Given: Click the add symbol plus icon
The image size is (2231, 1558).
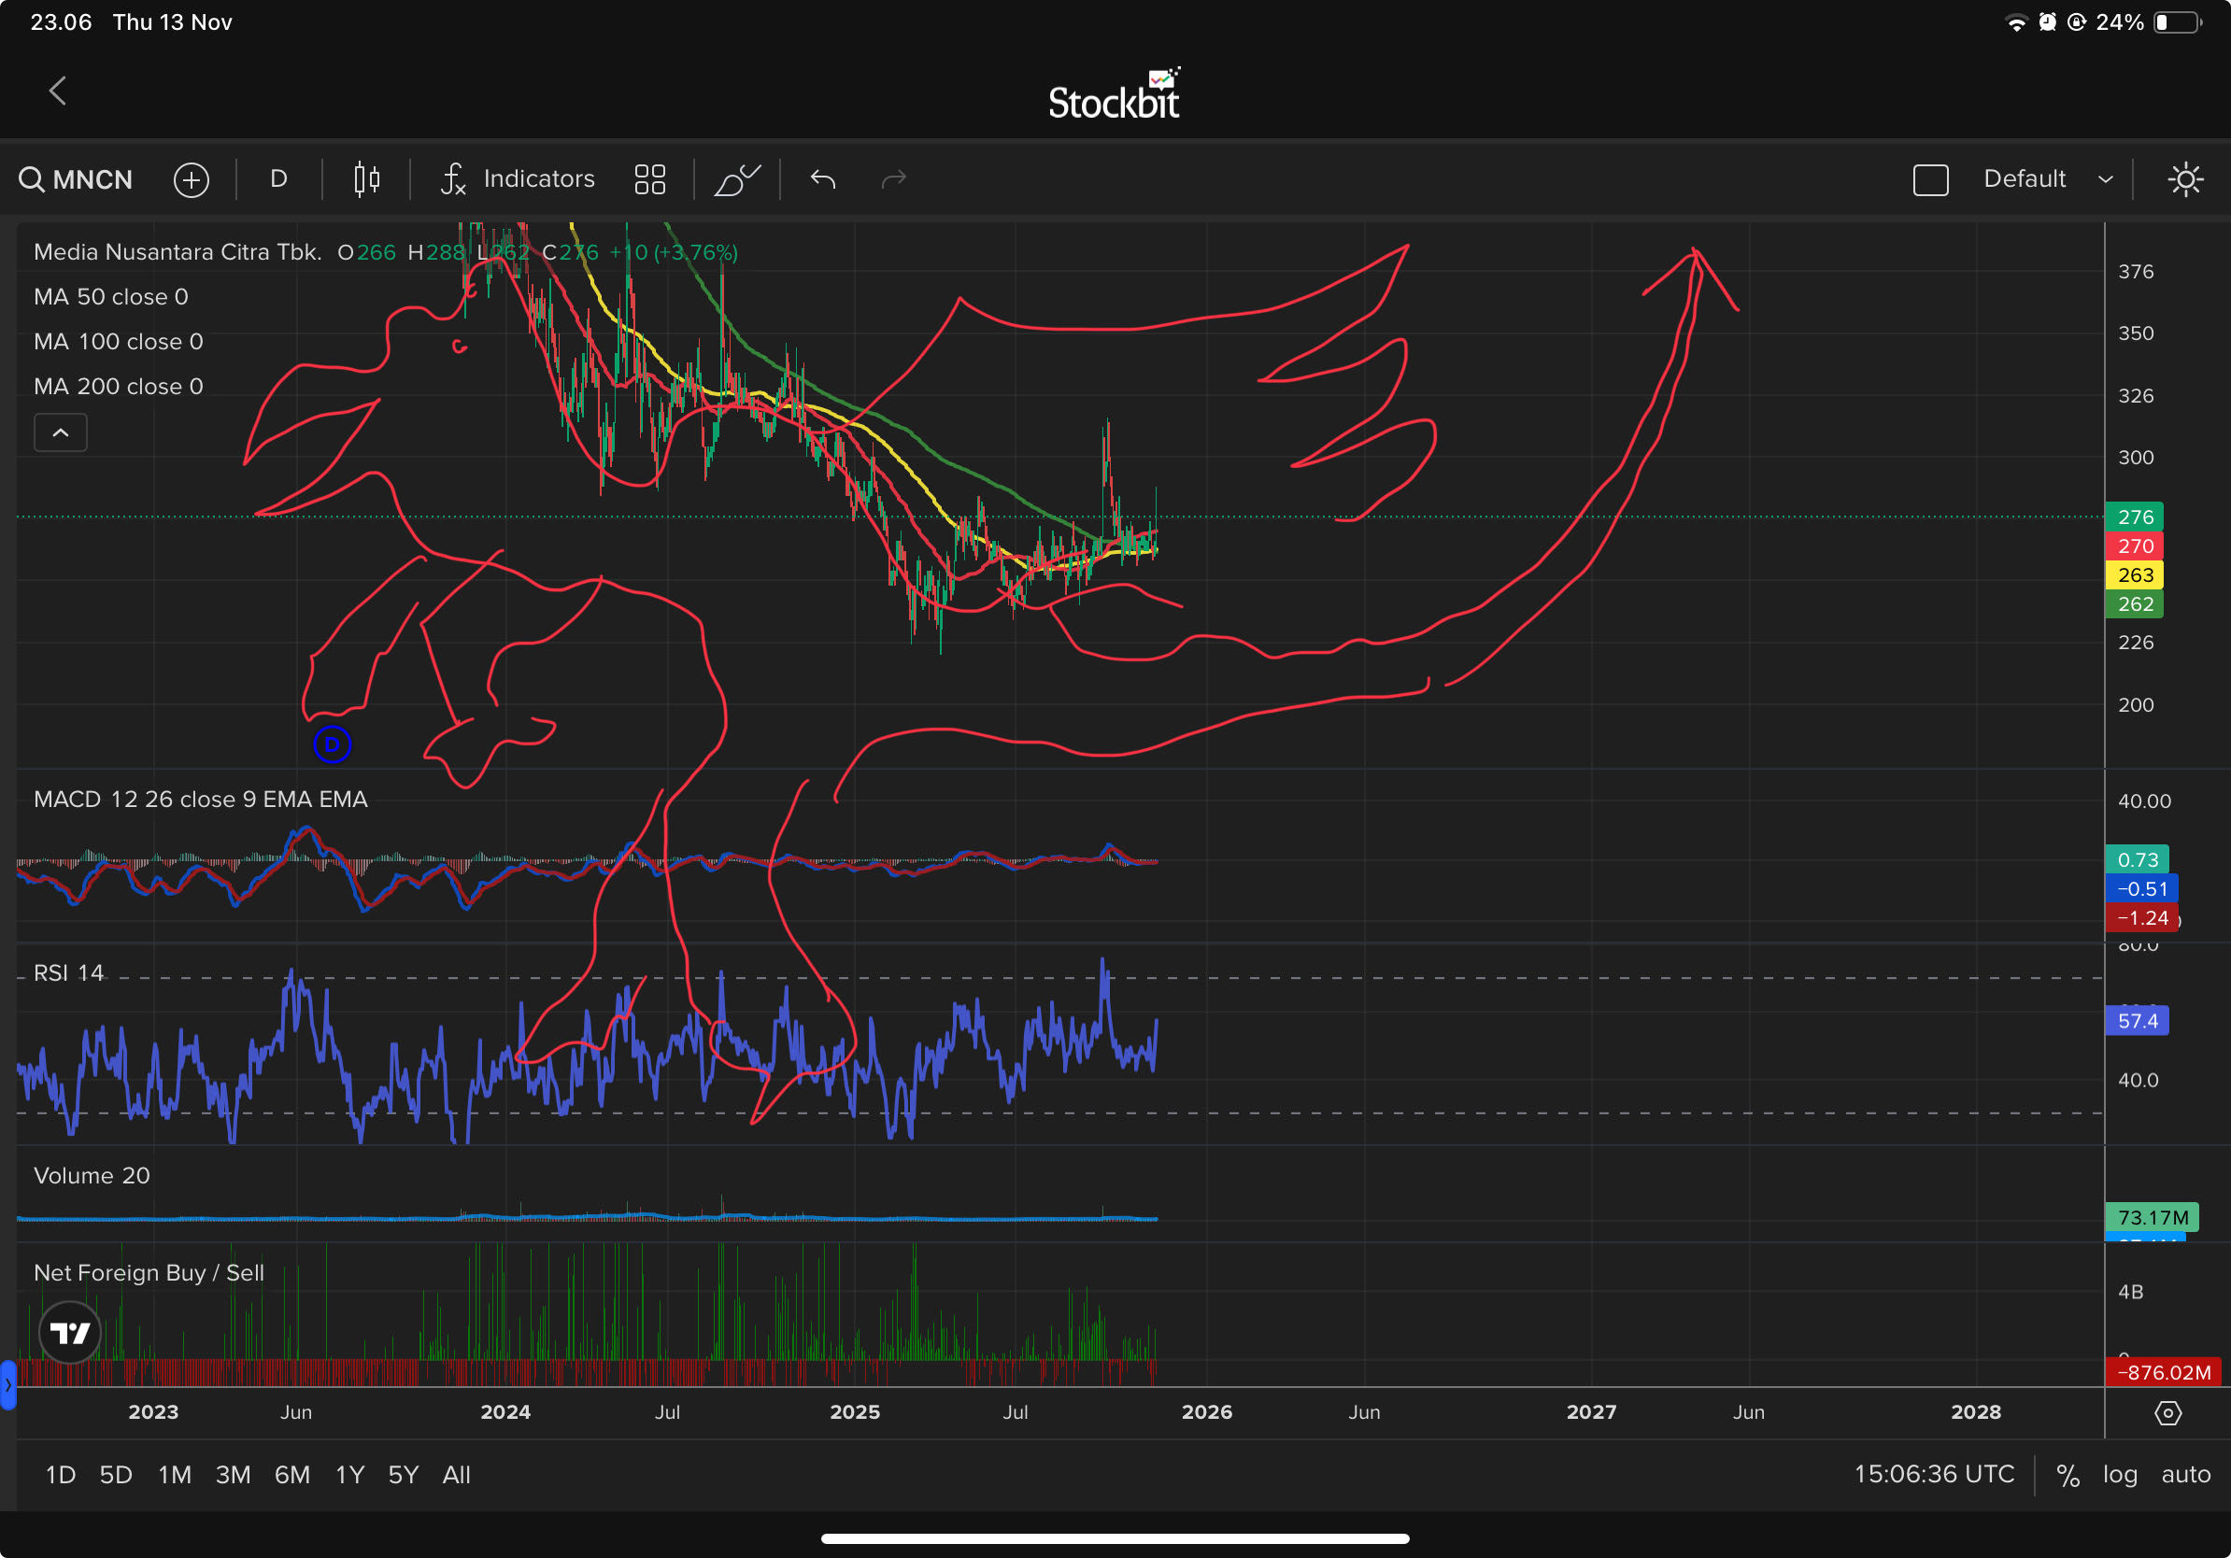Looking at the screenshot, I should [192, 179].
